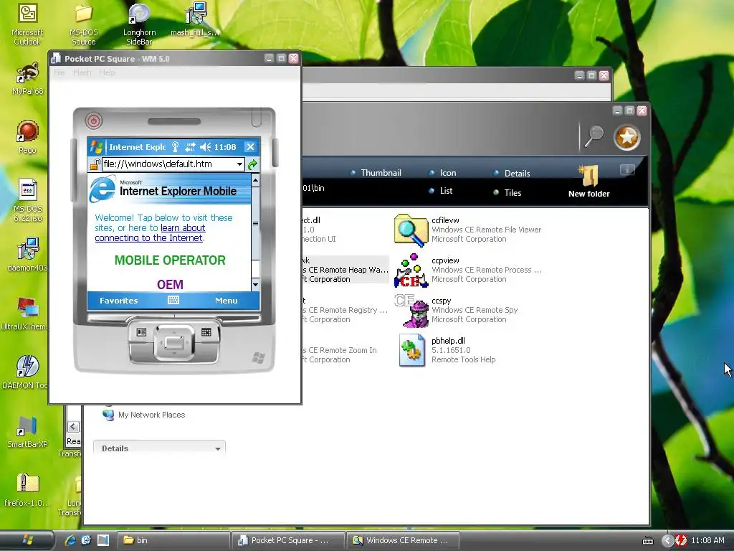The height and width of the screenshot is (551, 734).
Task: Select Icon view option
Action: [442, 173]
